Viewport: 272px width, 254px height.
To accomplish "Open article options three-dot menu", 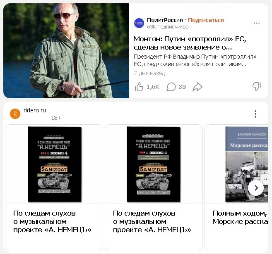I will click(257, 23).
